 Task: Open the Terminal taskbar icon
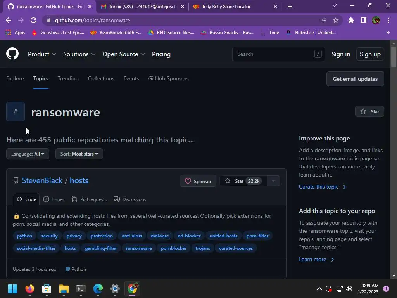click(x=81, y=289)
